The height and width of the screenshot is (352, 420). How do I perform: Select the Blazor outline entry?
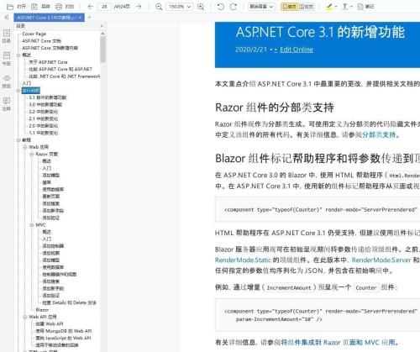pyautogui.click(x=42, y=310)
